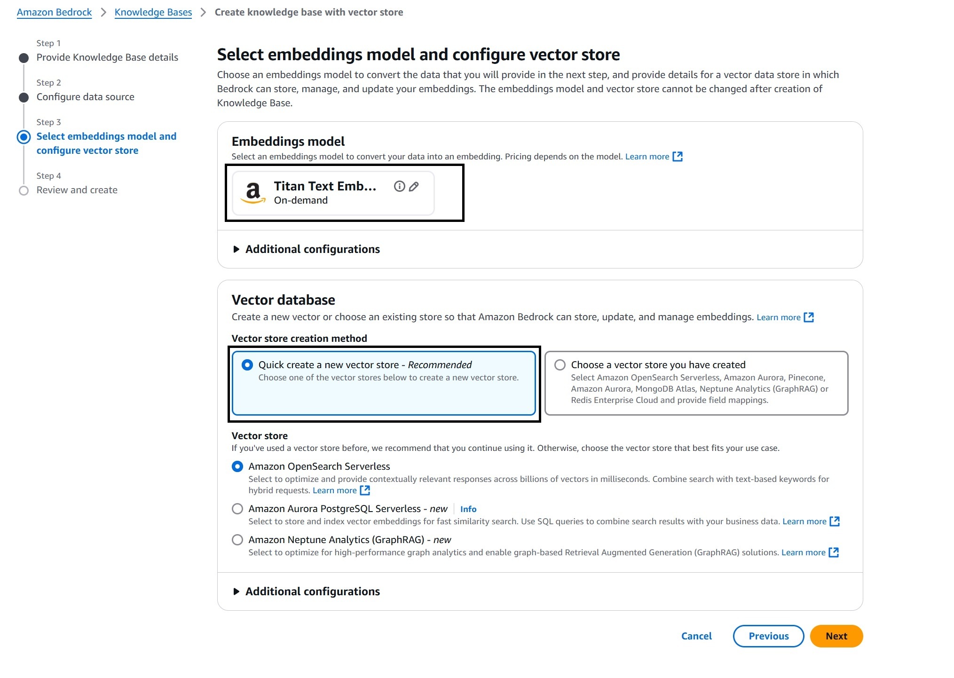Select Amazon Neptune Analytics (GraphRAG) radio option
The height and width of the screenshot is (678, 954).
click(x=237, y=540)
